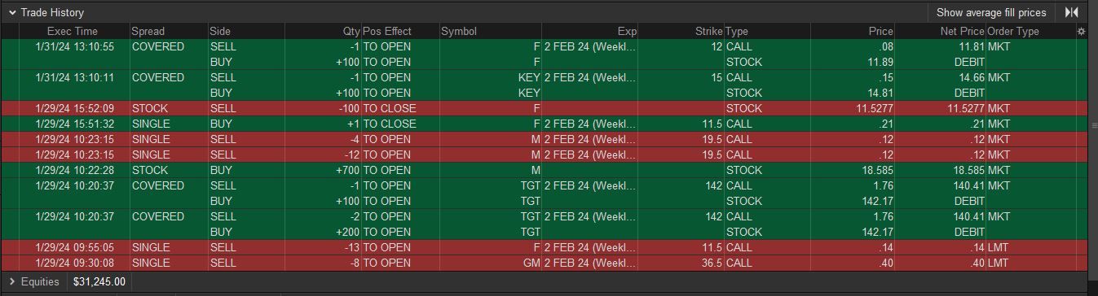Expand the Equities section

(x=12, y=281)
